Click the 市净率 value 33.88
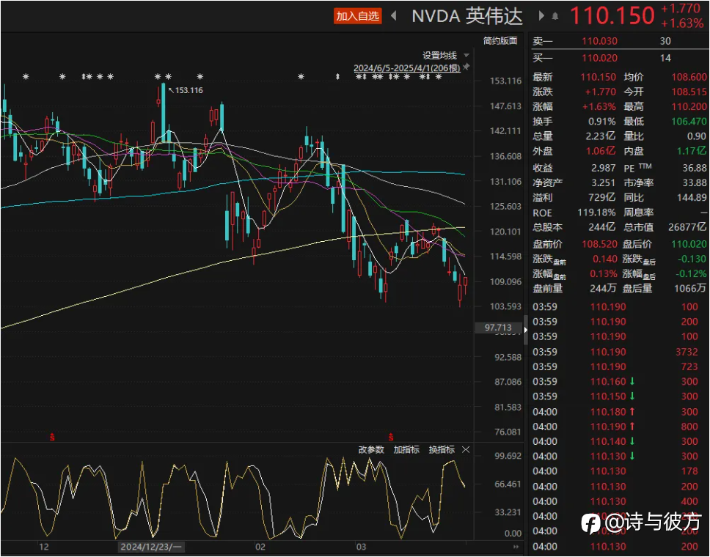This screenshot has height=557, width=710. click(695, 182)
